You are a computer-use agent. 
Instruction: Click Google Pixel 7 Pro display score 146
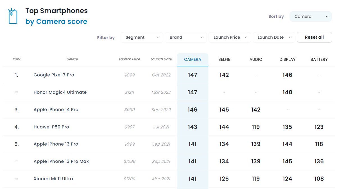(x=287, y=75)
